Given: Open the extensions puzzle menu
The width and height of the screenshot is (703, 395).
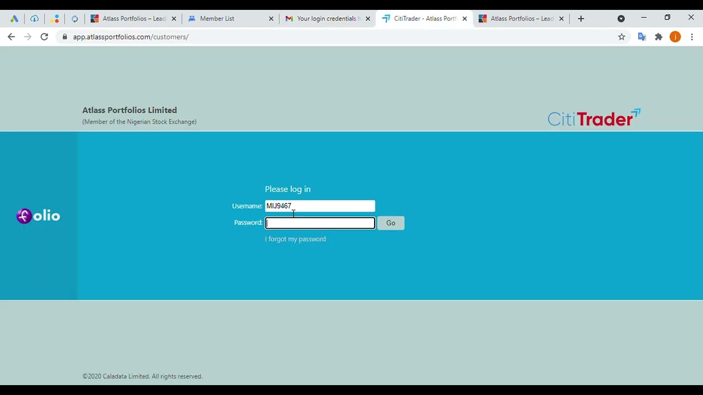Looking at the screenshot, I should 659,37.
